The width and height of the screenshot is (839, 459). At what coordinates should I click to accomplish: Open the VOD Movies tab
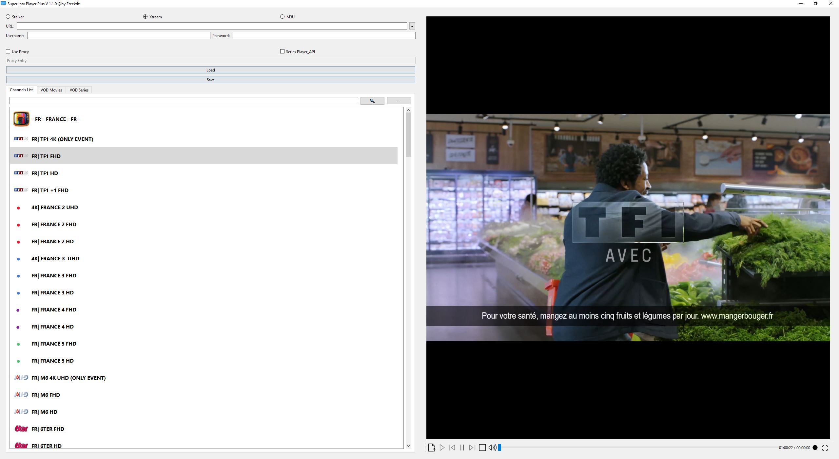point(51,90)
